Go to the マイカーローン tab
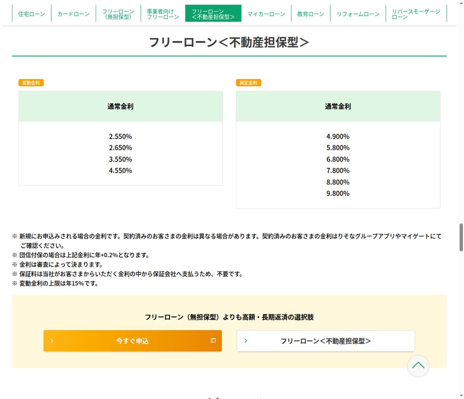 [x=266, y=14]
